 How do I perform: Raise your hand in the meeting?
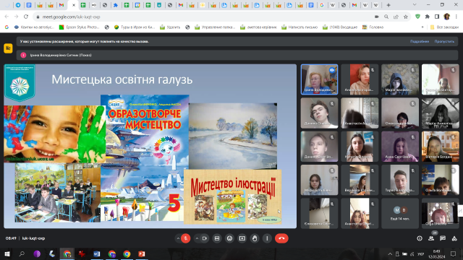tap(255, 238)
